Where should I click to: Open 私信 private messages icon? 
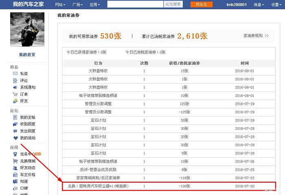click(15, 74)
